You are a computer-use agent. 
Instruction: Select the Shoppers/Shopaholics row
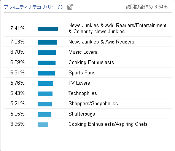click(x=88, y=103)
